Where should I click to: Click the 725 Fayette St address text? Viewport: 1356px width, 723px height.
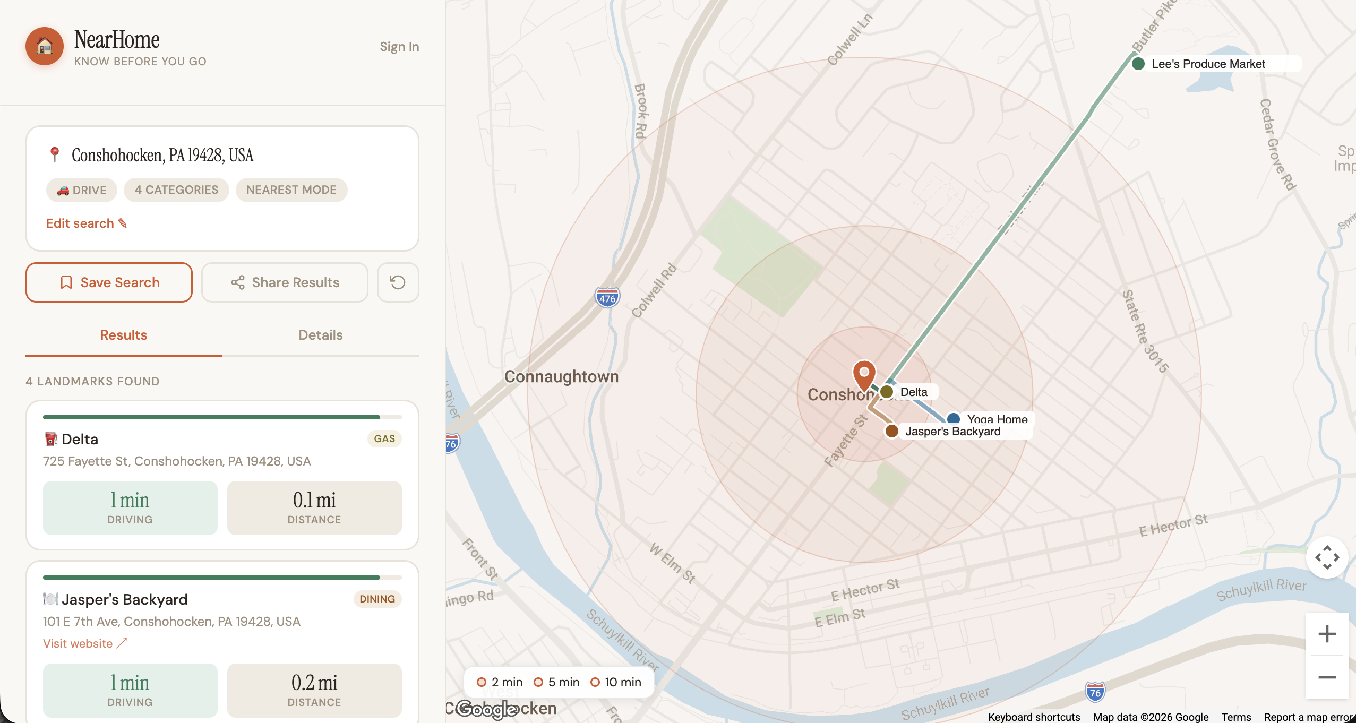[177, 461]
